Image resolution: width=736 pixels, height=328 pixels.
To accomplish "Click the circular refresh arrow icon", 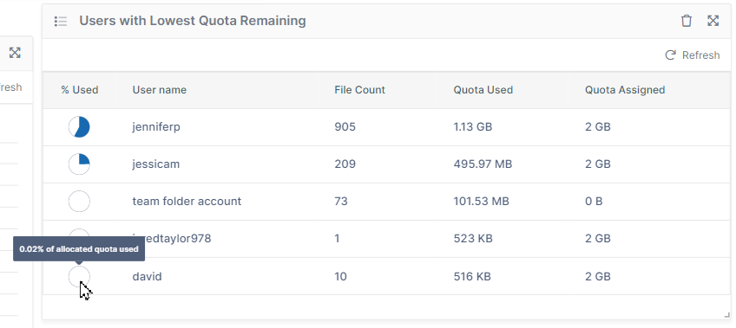I will pos(670,55).
